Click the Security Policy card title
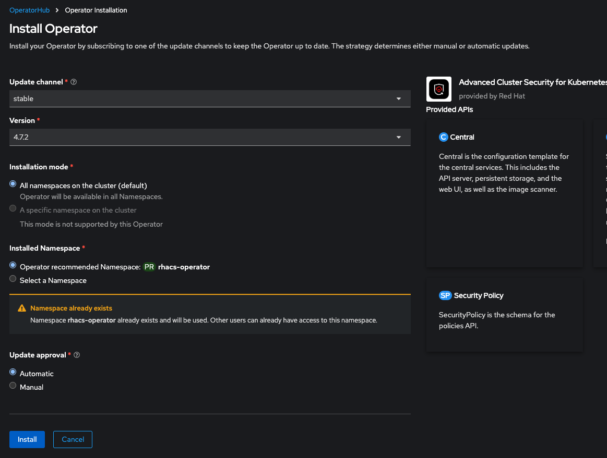Screen dimensions: 607x458 pyautogui.click(x=479, y=295)
